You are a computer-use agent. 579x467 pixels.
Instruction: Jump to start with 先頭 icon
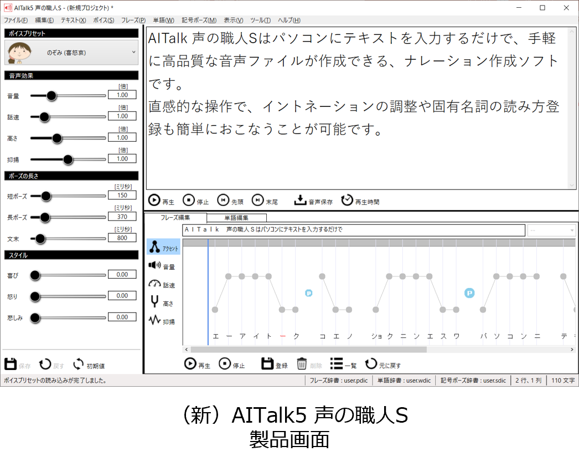click(223, 200)
